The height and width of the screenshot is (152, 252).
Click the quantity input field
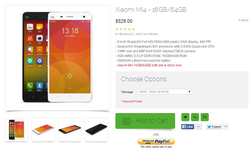pyautogui.click(x=126, y=121)
